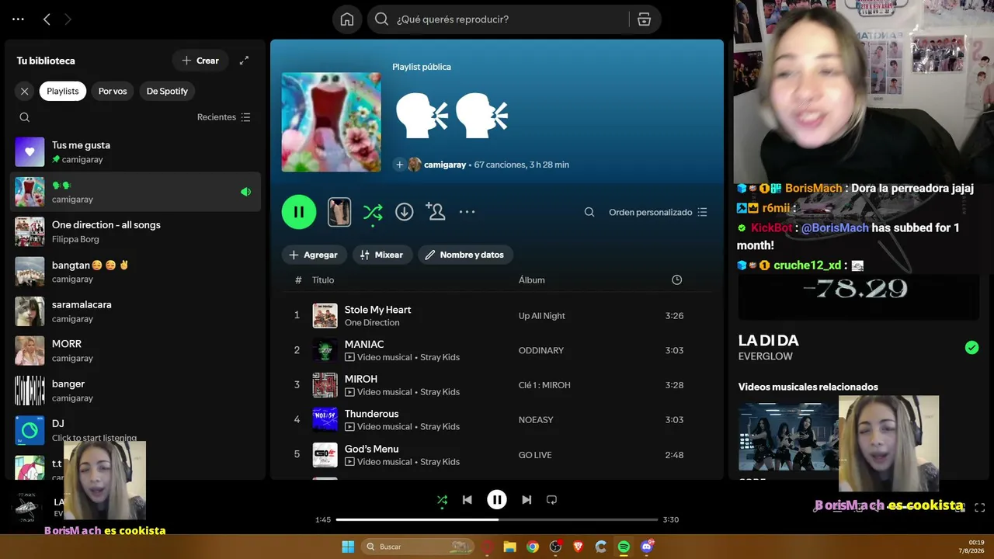This screenshot has height=559, width=994.
Task: Go to the Spotify Home screen
Action: (x=347, y=19)
